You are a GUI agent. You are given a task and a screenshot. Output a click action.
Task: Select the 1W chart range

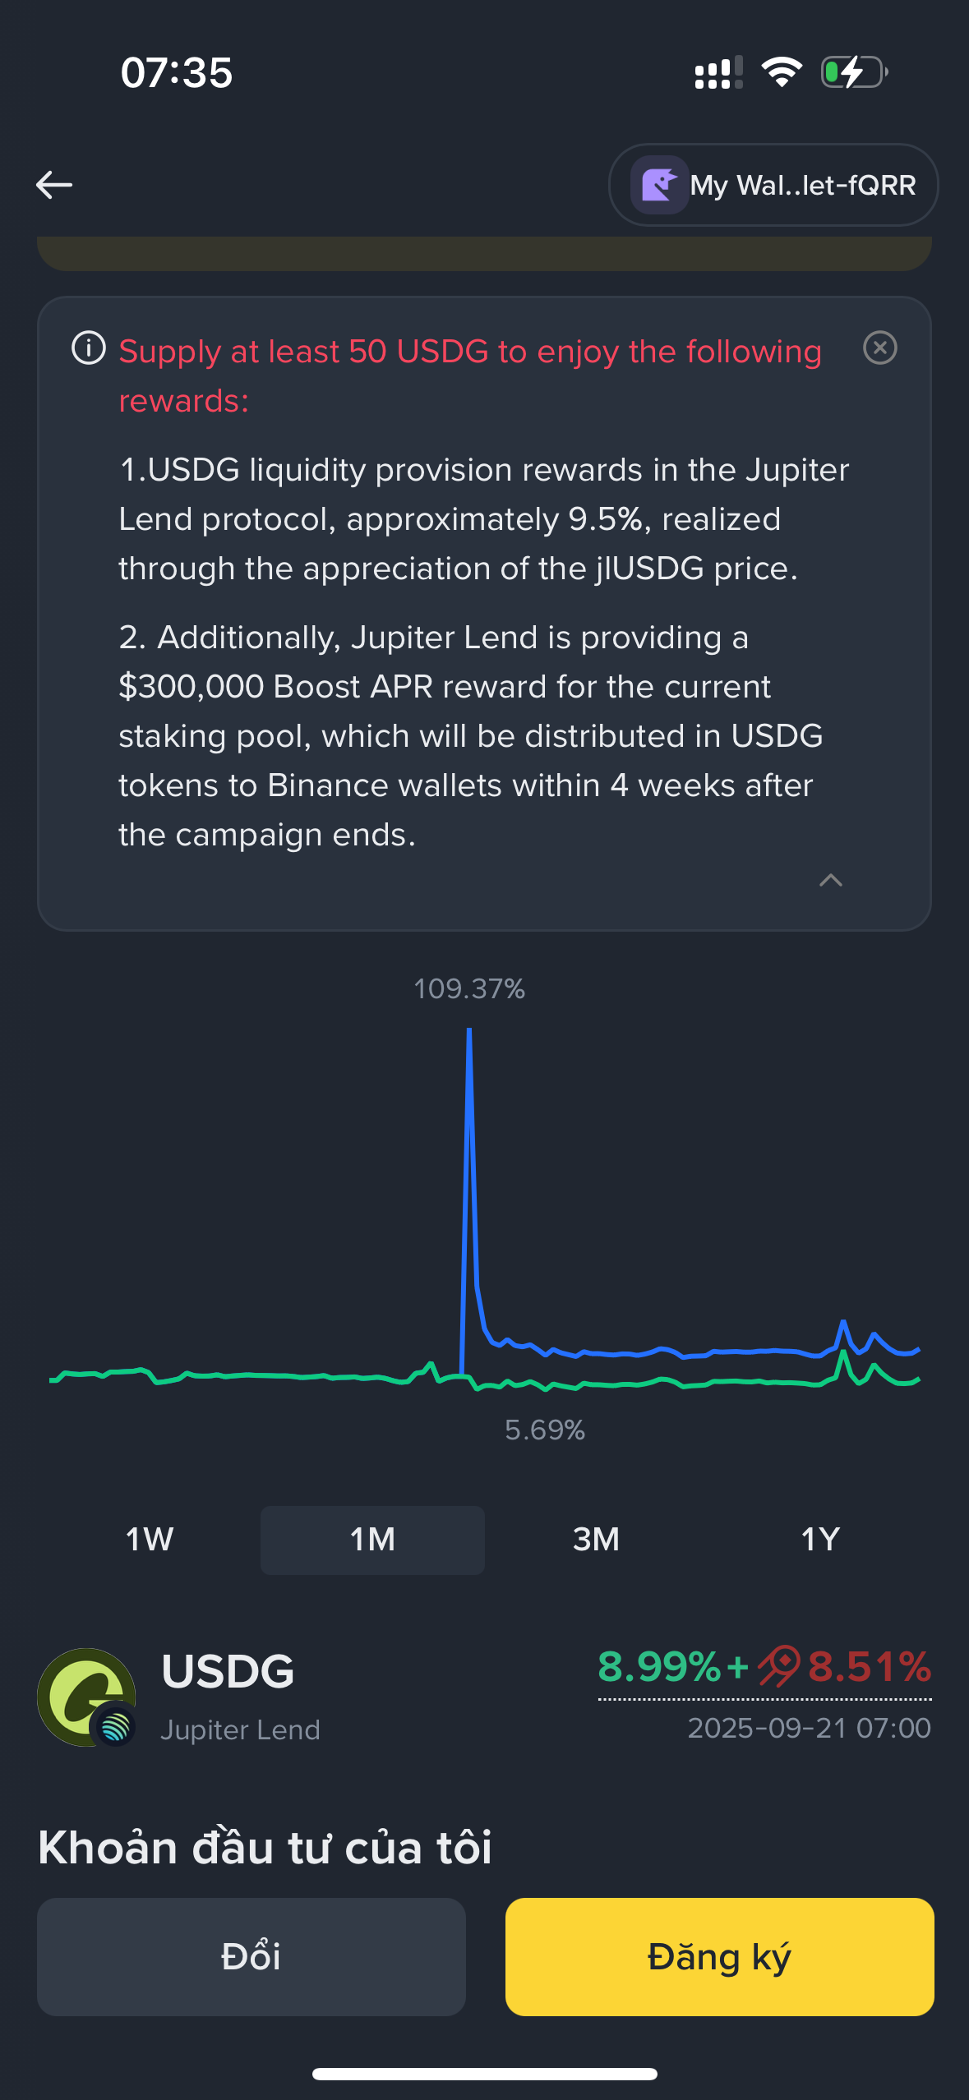150,1540
